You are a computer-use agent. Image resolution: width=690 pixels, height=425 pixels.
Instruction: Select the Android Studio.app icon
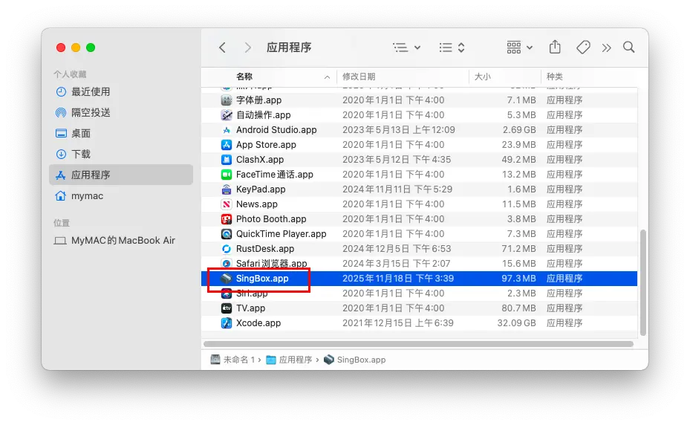227,130
